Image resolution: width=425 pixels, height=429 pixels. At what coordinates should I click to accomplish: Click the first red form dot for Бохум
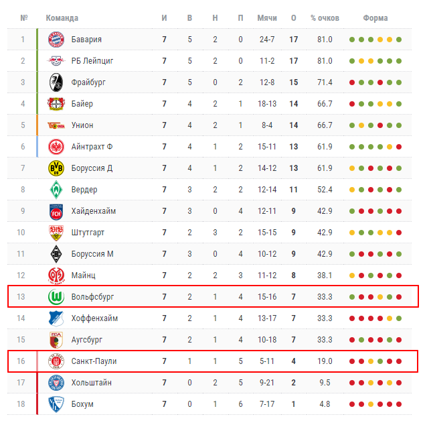(352, 404)
